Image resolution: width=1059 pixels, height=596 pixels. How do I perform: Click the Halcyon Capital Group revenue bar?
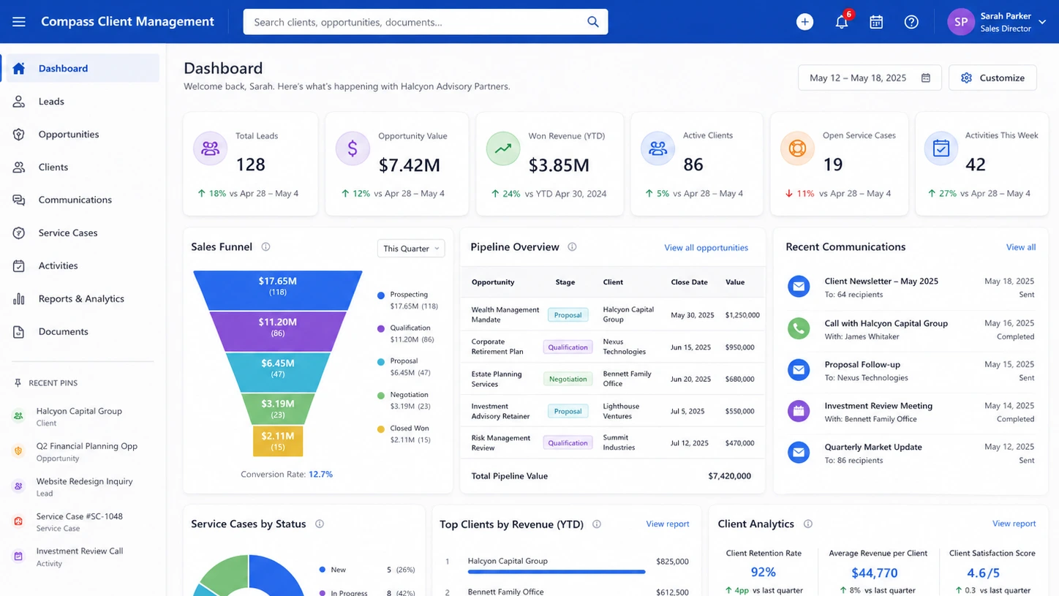coord(557,571)
